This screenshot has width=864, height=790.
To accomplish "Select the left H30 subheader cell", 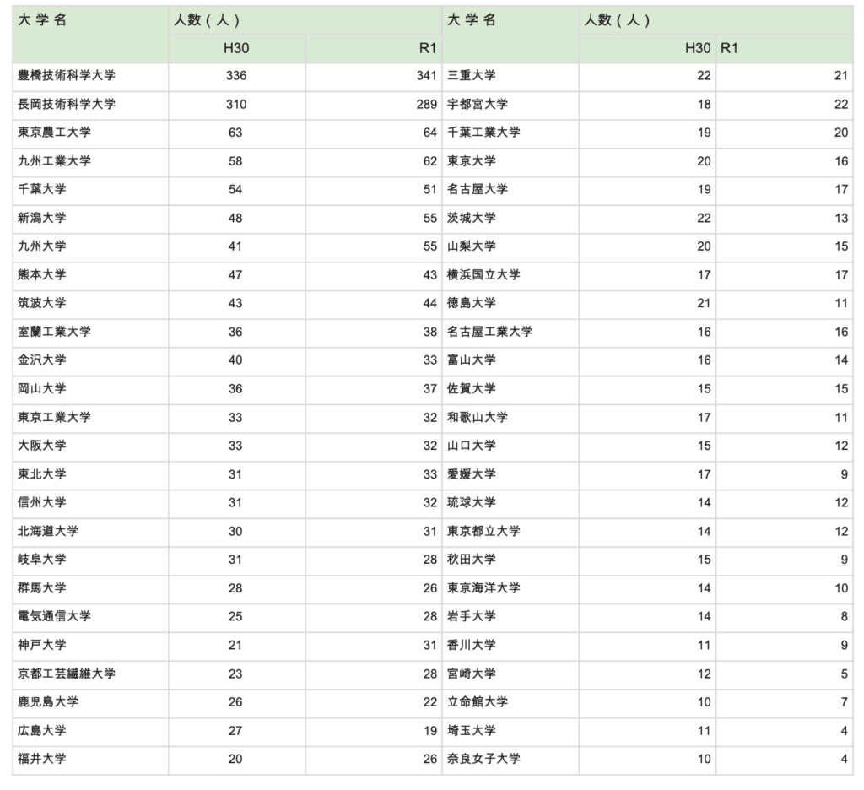I will tap(236, 49).
